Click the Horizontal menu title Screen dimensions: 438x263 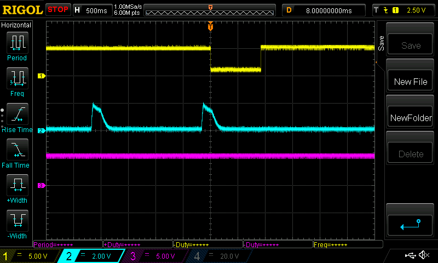(16, 25)
